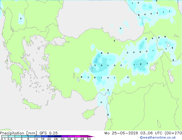The width and height of the screenshot is (182, 140).
Task: Select the 30–35 mm purple legend swatch
Action: tap(64, 136)
